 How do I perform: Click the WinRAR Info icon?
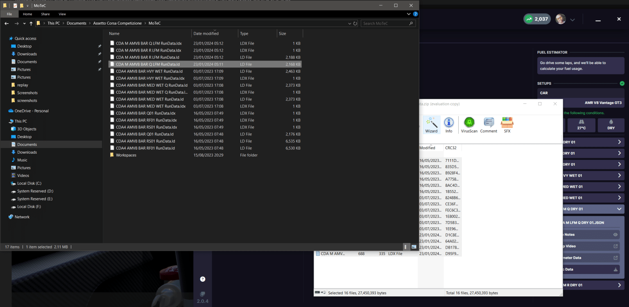coord(449,125)
